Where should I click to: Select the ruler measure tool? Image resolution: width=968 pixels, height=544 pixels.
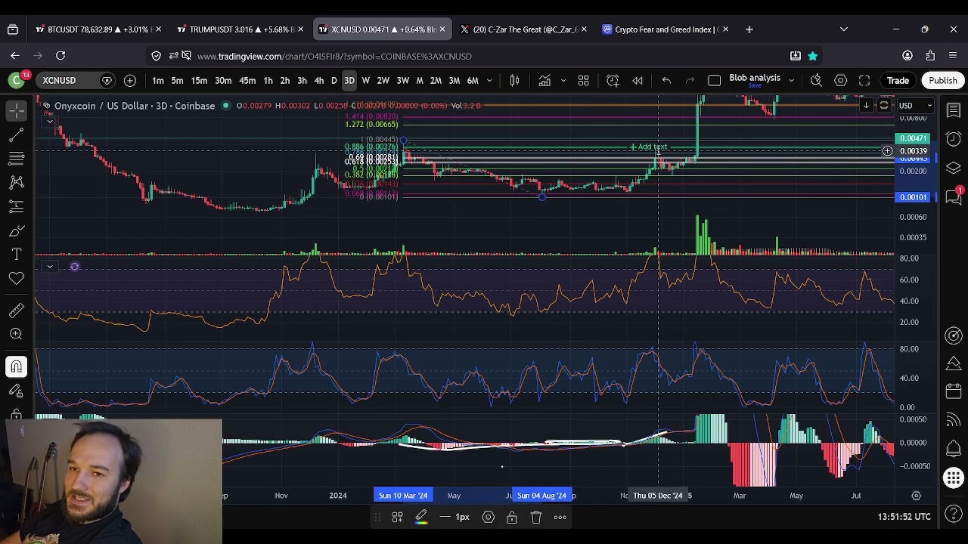click(x=16, y=310)
